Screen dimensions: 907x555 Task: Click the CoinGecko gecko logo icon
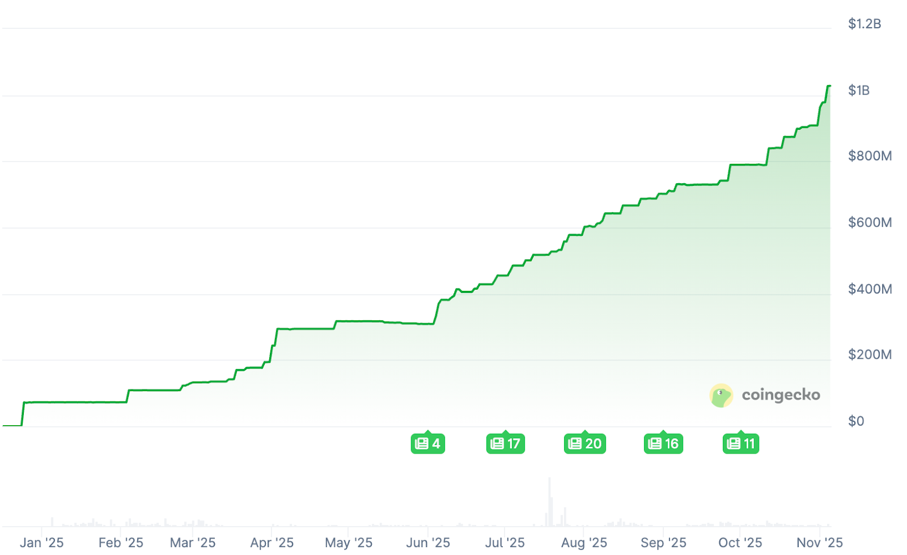[720, 395]
